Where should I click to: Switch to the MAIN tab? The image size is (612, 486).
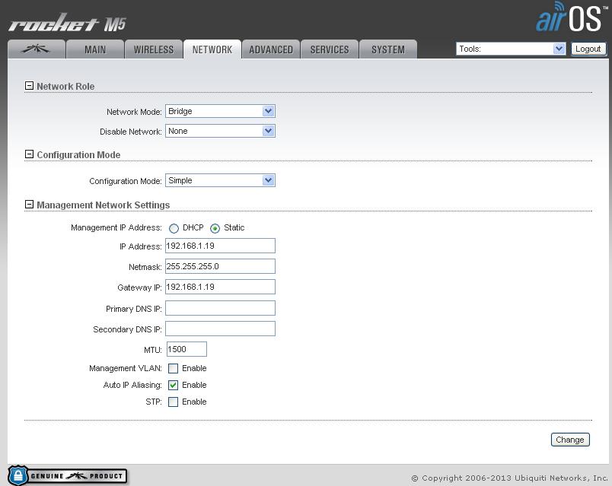(x=95, y=49)
